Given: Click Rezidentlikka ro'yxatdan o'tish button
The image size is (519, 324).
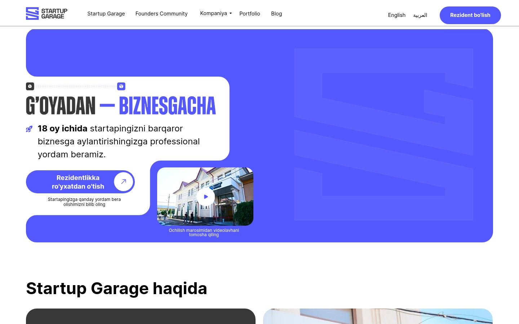Looking at the screenshot, I should (x=80, y=182).
